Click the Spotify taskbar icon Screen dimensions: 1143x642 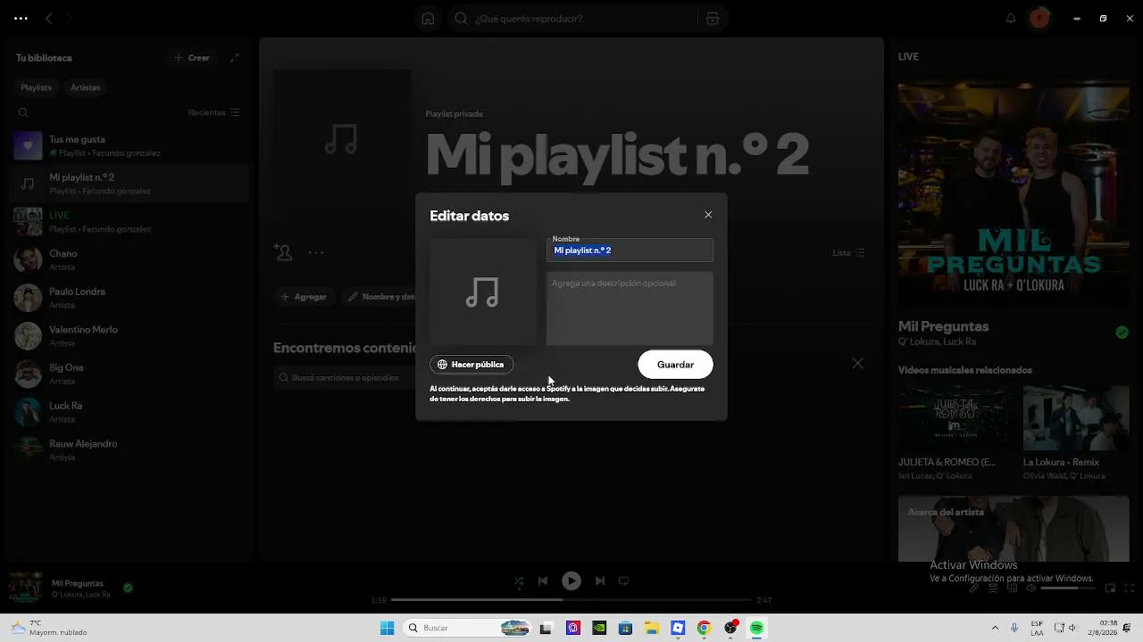click(x=756, y=629)
